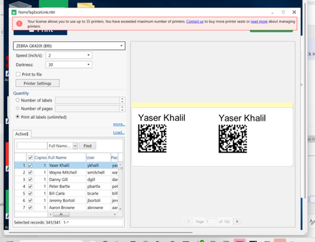
Task: Click the Page number input field
Action: [211, 222]
